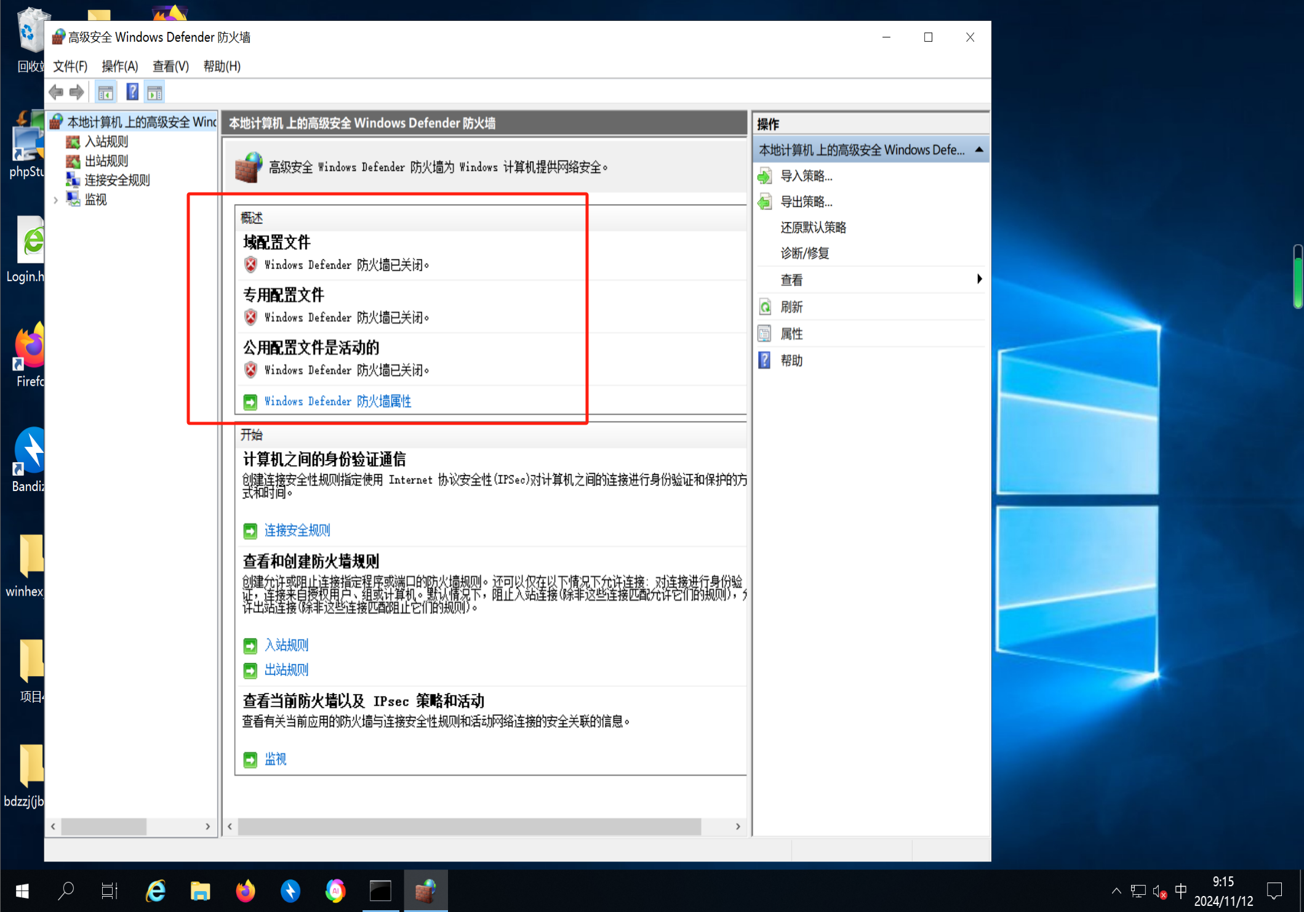The height and width of the screenshot is (912, 1304).
Task: Open the 连接安全规则 link in center pane
Action: tap(297, 530)
